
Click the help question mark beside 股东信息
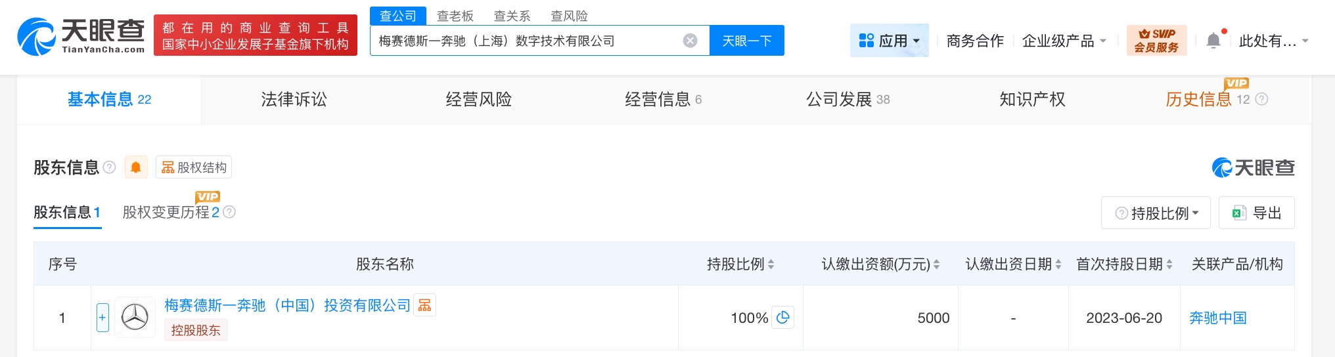tap(110, 167)
